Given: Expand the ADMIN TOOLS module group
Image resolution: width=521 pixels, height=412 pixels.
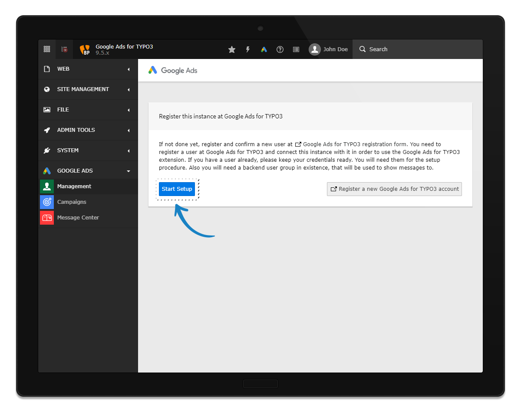Looking at the screenshot, I should (x=88, y=130).
